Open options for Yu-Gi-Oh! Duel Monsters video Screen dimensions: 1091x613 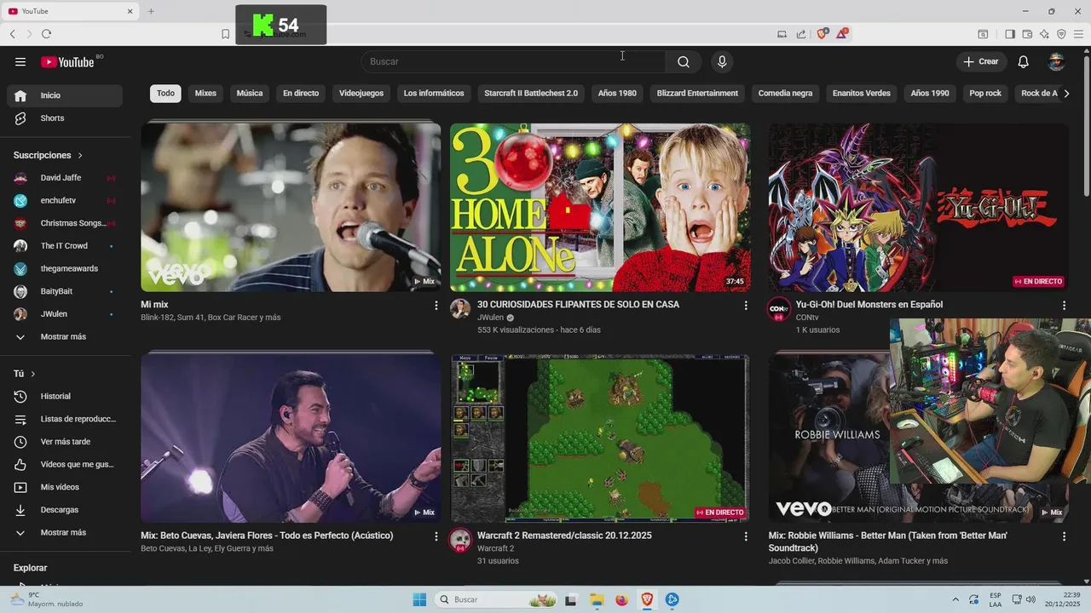coord(1064,305)
